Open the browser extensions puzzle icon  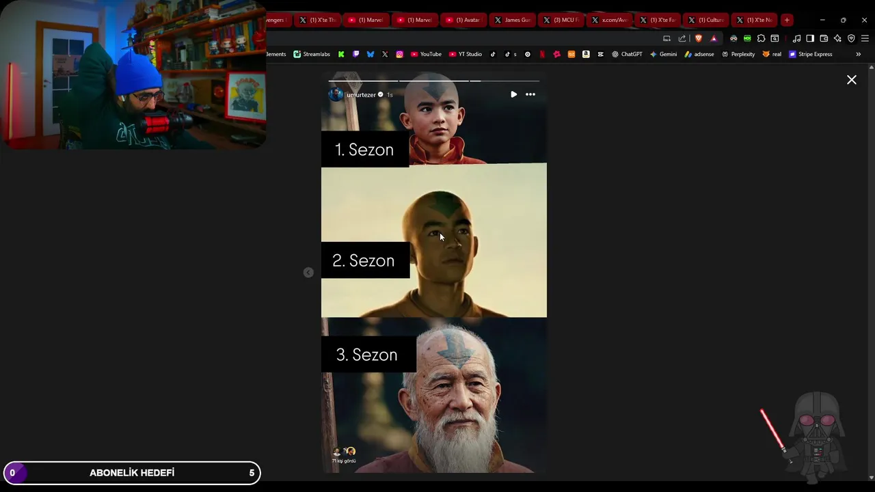(761, 38)
